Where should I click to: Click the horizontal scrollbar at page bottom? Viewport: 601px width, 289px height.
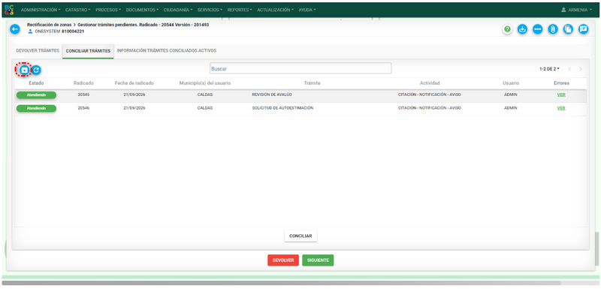pyautogui.click(x=281, y=283)
